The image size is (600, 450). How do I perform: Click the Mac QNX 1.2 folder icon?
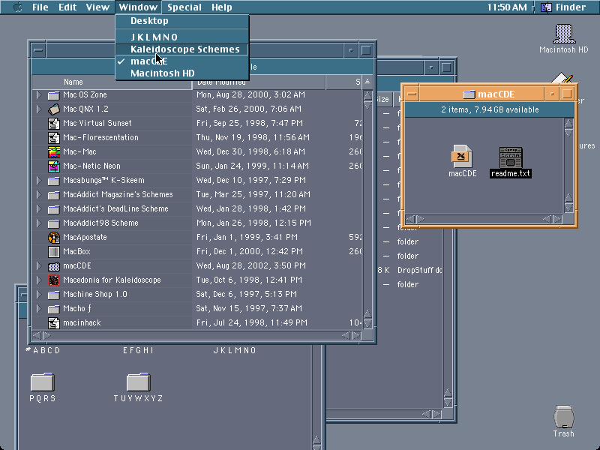54,109
